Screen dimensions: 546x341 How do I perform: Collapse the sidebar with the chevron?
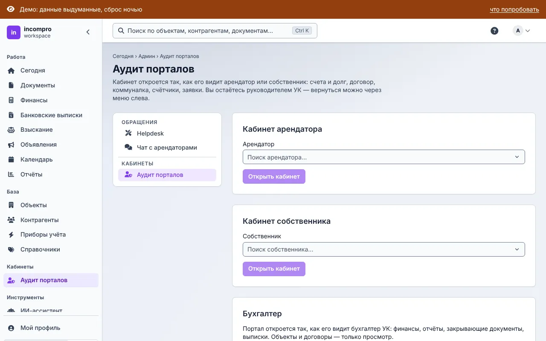pyautogui.click(x=88, y=32)
